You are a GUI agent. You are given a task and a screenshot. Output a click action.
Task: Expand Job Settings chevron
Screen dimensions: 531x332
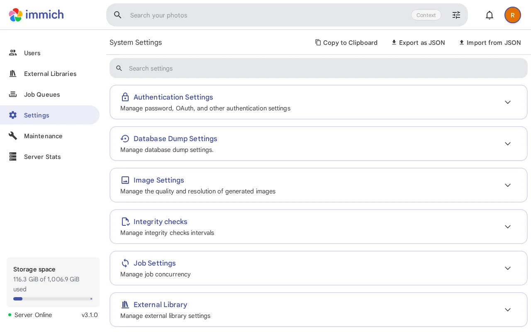[x=508, y=268]
